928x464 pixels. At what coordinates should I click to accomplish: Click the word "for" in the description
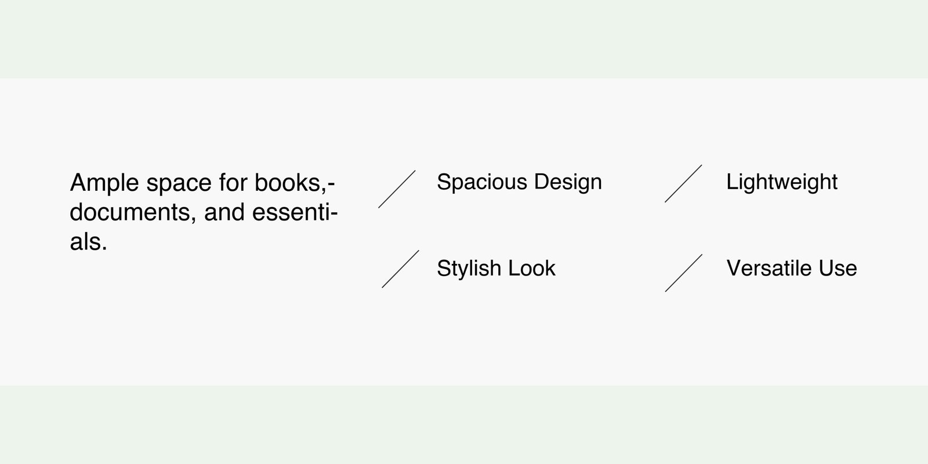point(233,183)
